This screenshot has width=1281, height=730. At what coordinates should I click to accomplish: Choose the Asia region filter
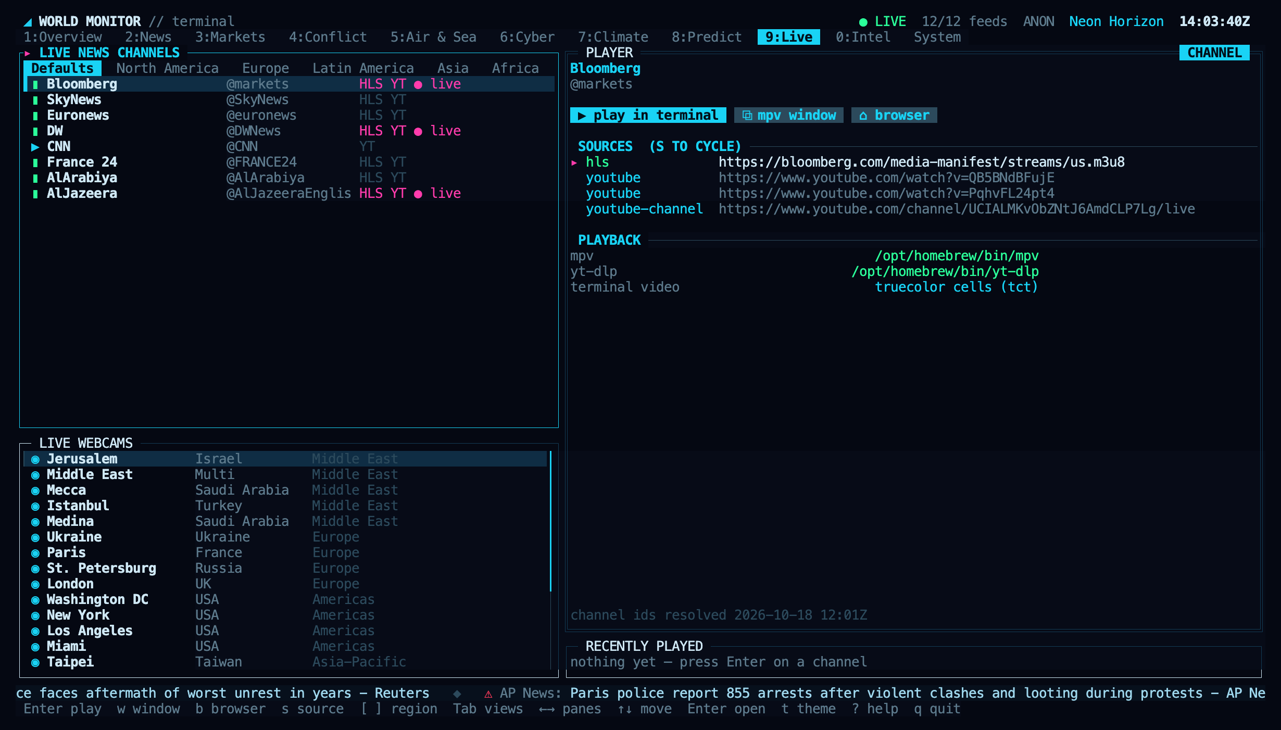[453, 68]
